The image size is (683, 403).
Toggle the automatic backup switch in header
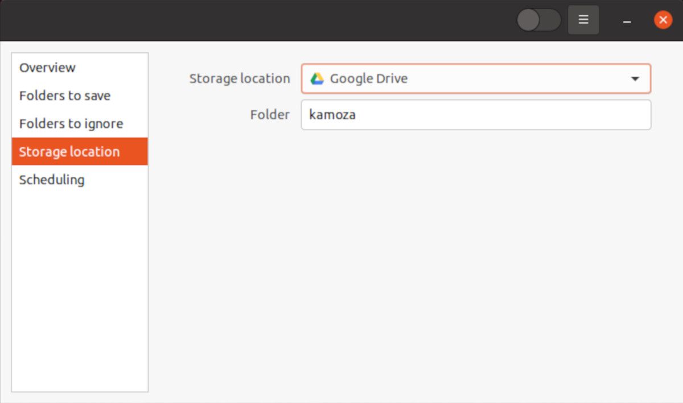tap(538, 20)
